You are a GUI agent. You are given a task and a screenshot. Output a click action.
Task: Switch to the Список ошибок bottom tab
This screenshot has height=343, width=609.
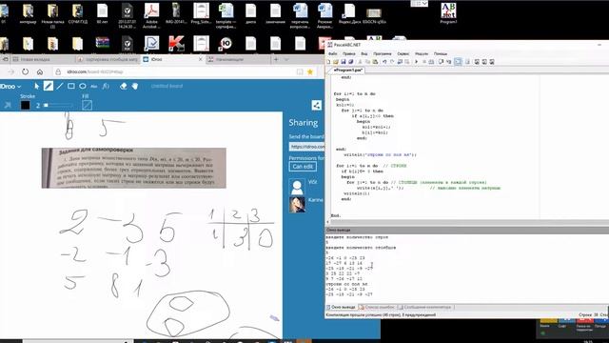[377, 307]
